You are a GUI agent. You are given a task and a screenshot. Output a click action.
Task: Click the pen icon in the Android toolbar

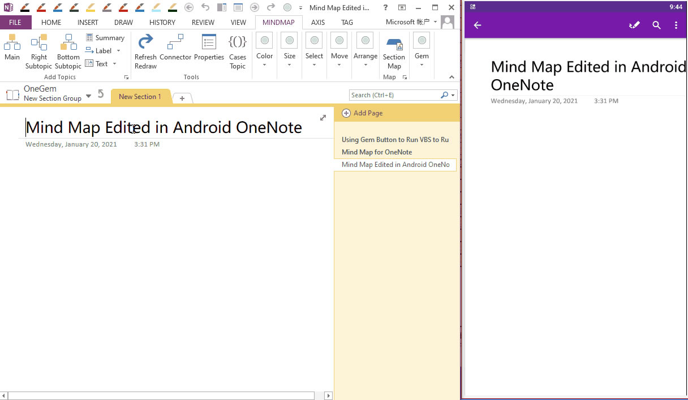634,25
